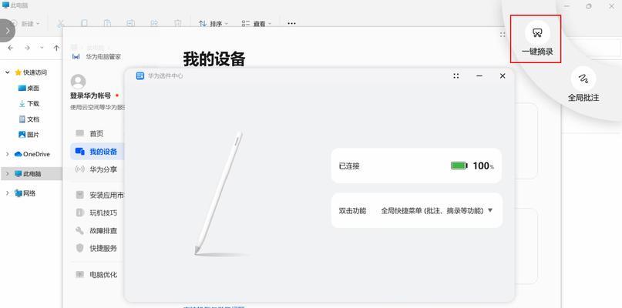Open the Explorer more options ellipsis

291,23
